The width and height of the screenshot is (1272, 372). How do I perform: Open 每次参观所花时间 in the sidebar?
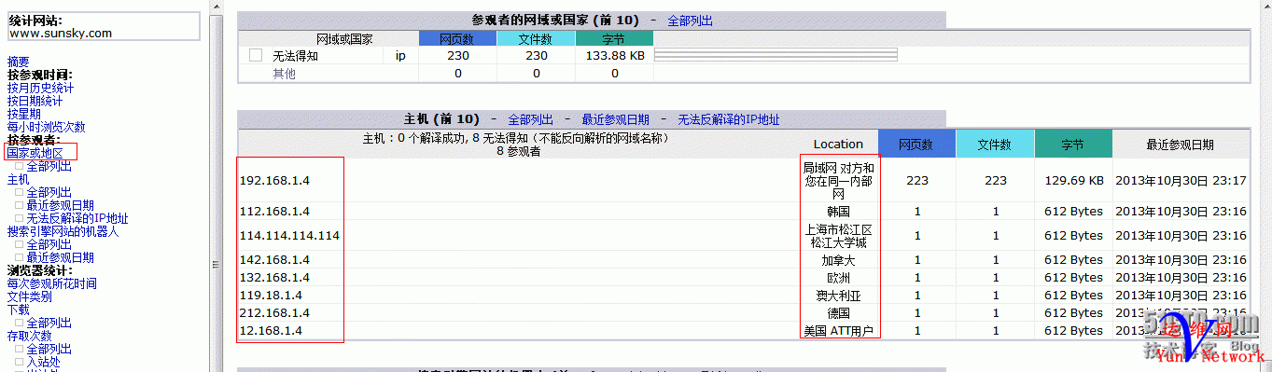click(52, 283)
